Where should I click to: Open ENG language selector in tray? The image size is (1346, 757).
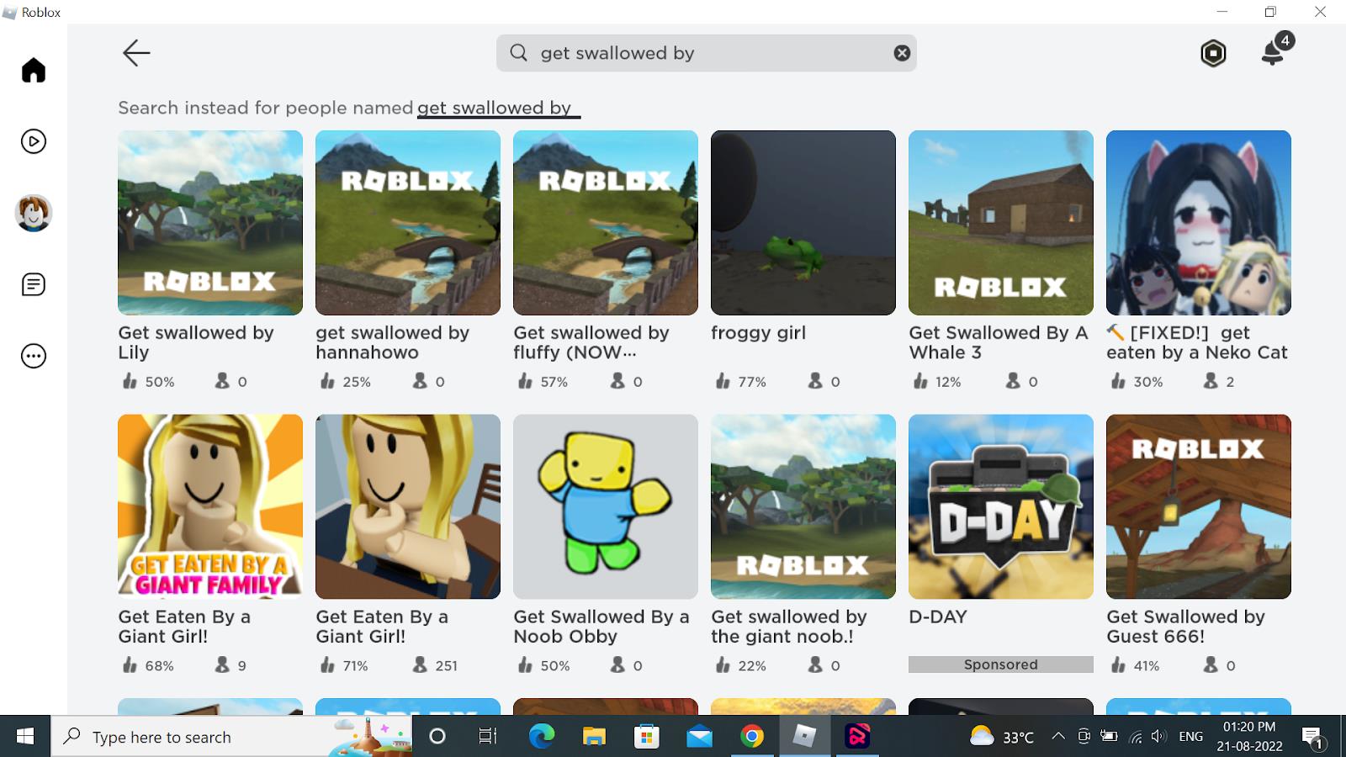pos(1190,737)
